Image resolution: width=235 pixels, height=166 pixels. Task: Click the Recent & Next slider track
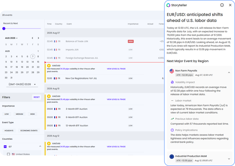point(22,29)
